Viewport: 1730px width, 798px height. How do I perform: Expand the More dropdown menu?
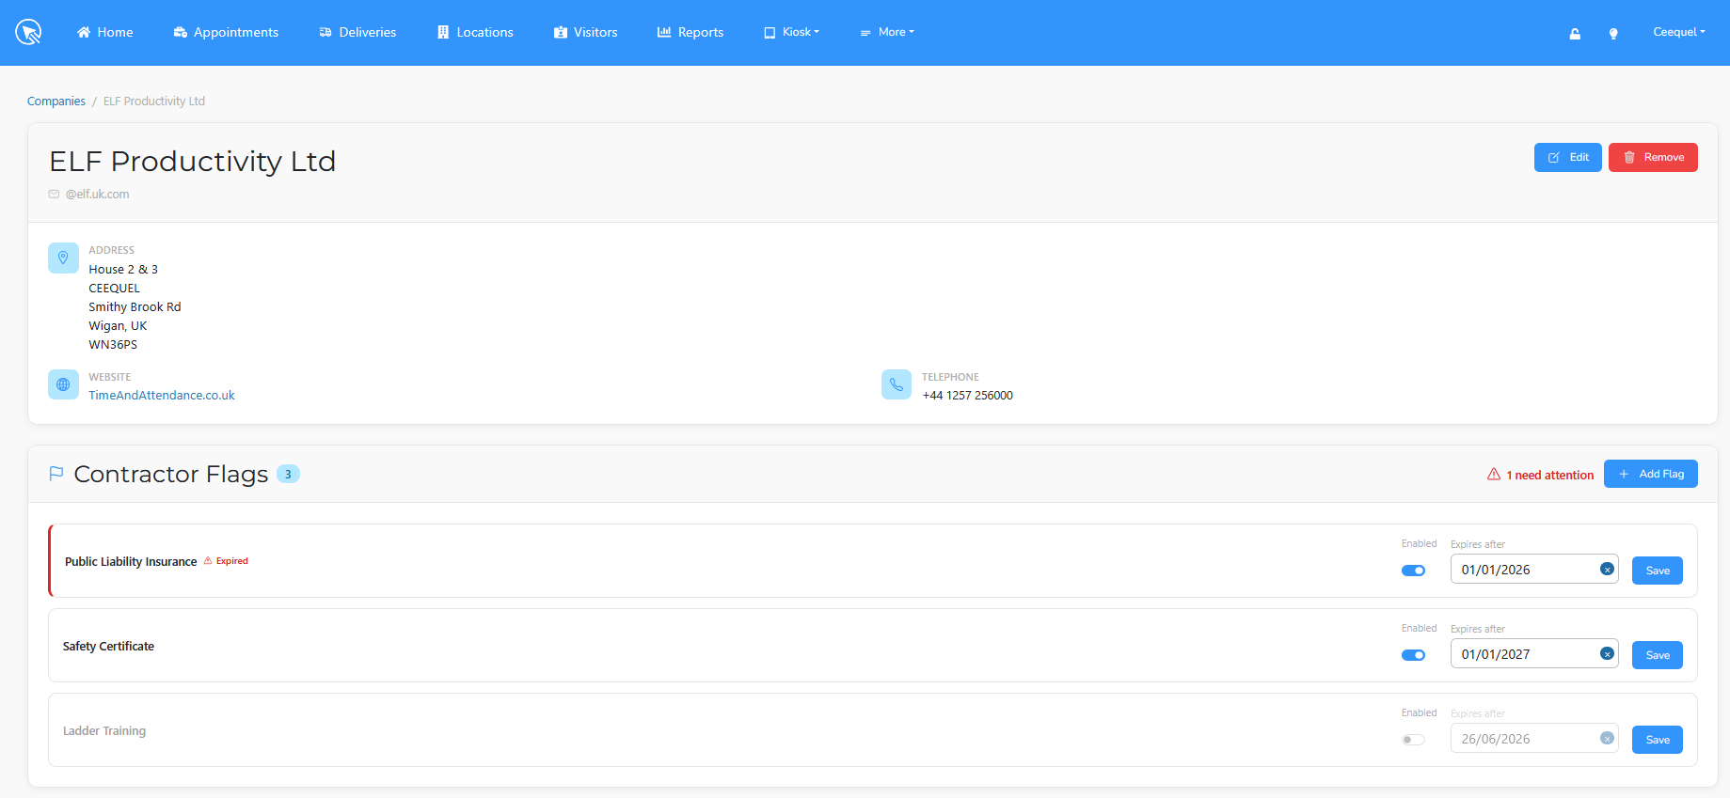point(887,32)
